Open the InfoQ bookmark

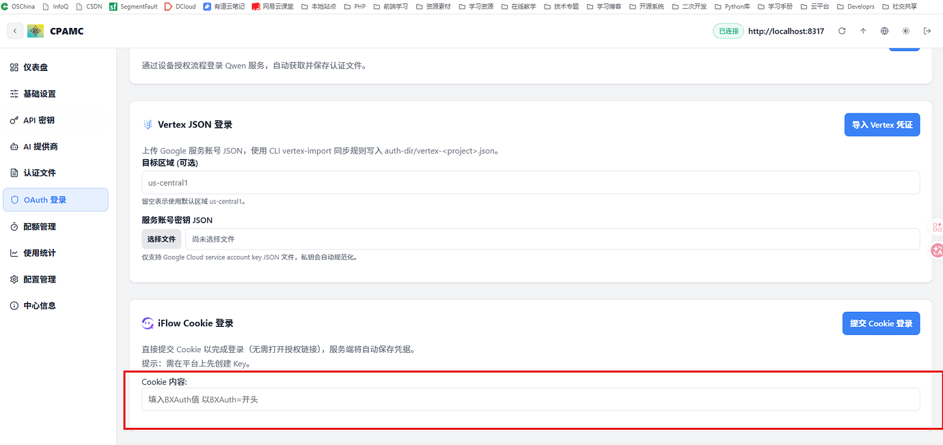click(x=55, y=6)
